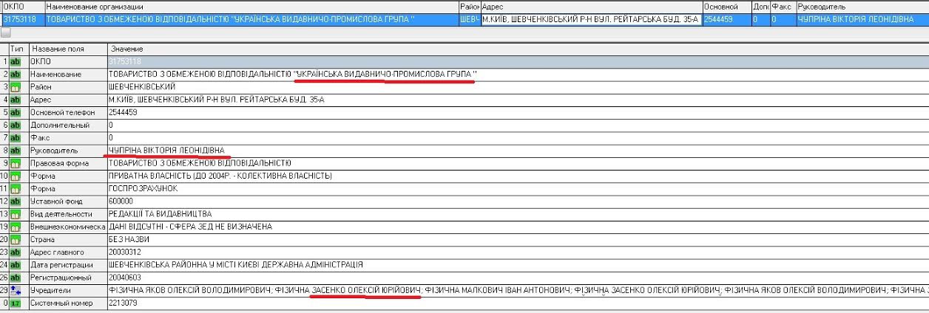Click the 'ab' icon next to Уставной фонд

15,201
